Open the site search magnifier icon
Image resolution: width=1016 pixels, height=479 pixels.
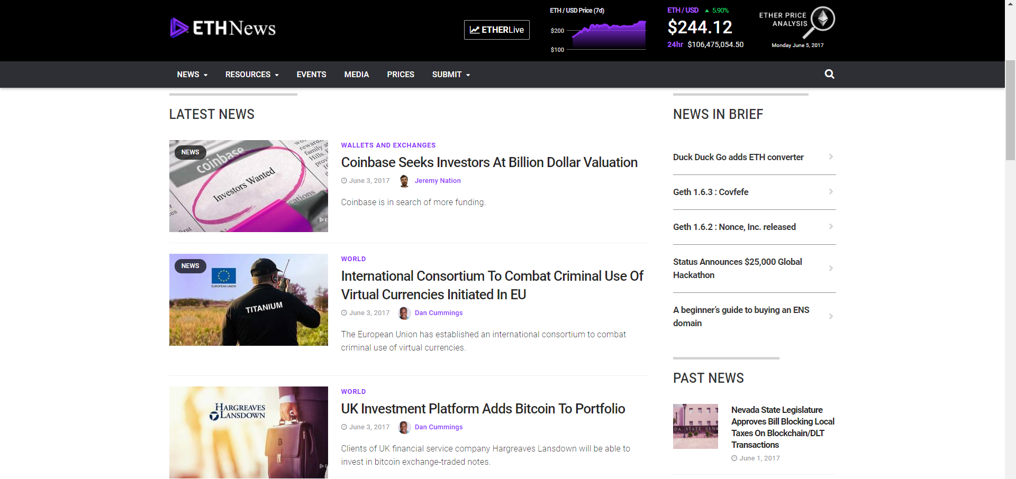829,75
